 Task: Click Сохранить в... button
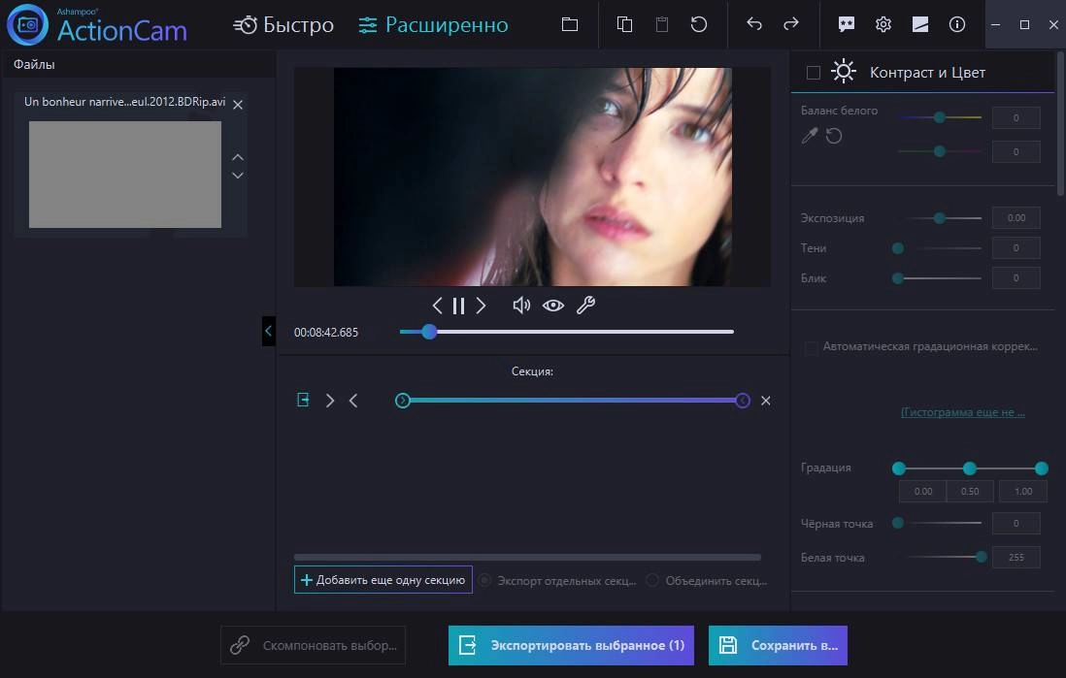click(x=778, y=645)
